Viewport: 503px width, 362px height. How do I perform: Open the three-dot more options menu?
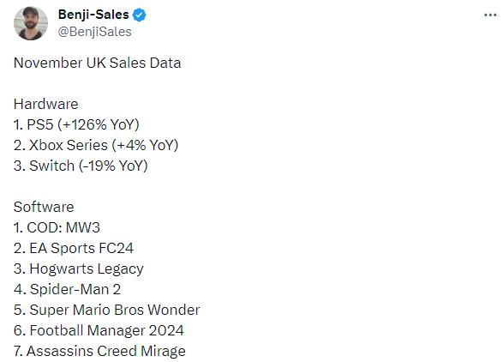tap(490, 15)
